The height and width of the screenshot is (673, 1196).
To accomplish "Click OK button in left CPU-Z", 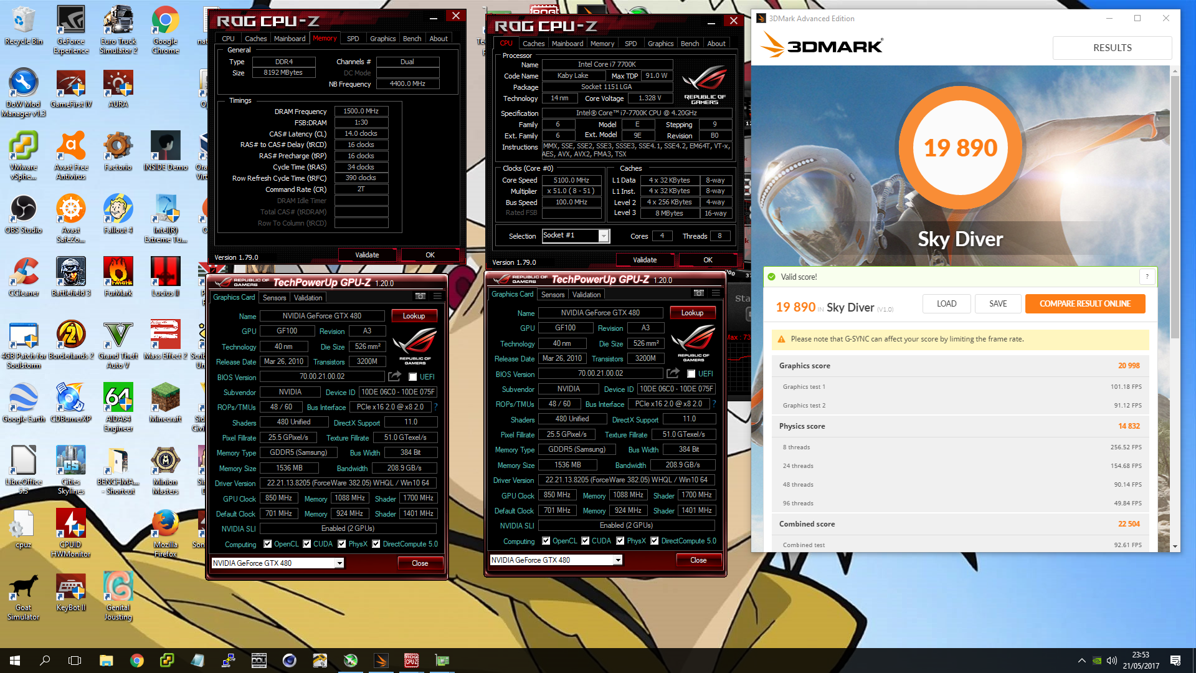I will tap(430, 255).
